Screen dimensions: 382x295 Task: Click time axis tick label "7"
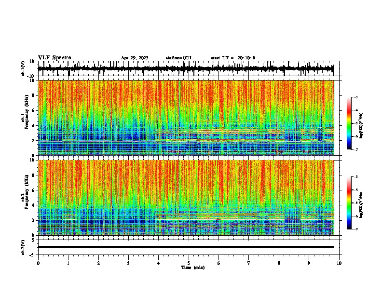point(249,263)
